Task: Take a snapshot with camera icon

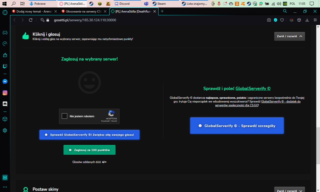Action: click(269, 20)
